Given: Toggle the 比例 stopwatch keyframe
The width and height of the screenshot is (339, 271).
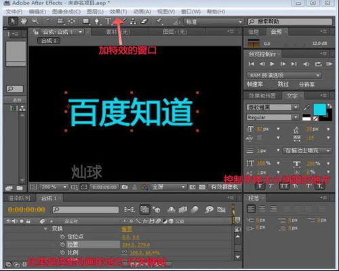Looking at the screenshot, I should 62,252.
